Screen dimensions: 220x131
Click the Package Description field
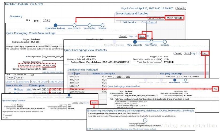[x=53, y=62]
